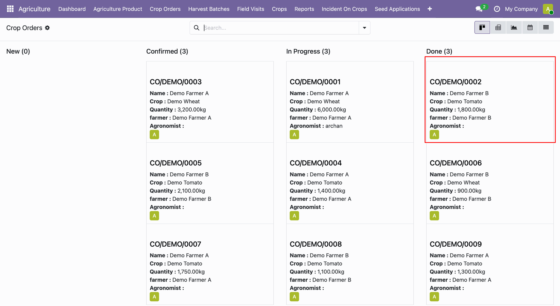
Task: Click the Agriculture app title
Action: coord(34,9)
